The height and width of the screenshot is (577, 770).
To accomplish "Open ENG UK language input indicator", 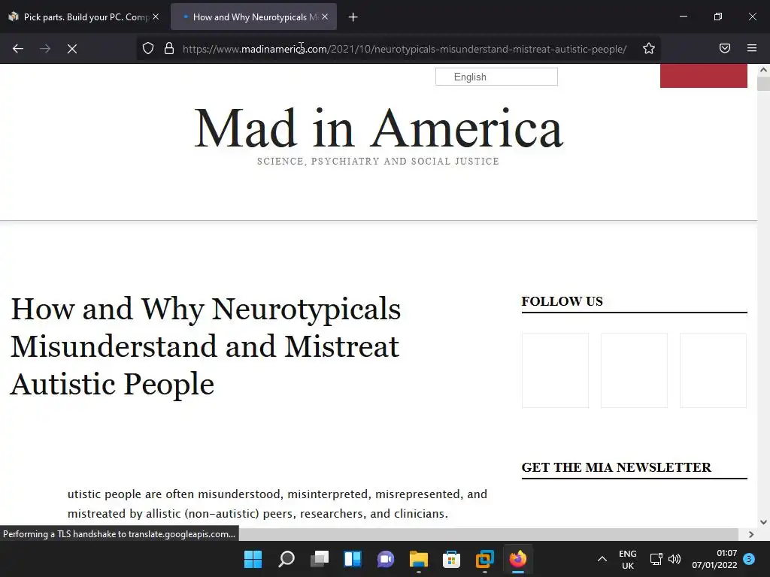I will [x=628, y=559].
